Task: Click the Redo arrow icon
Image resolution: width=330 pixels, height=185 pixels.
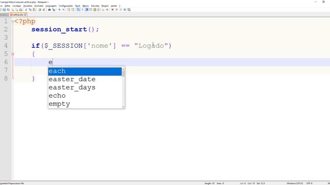Action: tap(44, 10)
